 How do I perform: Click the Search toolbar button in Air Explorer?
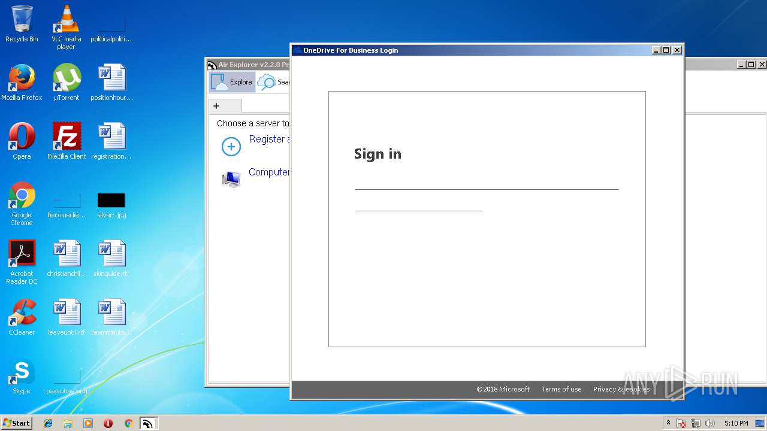[x=273, y=82]
